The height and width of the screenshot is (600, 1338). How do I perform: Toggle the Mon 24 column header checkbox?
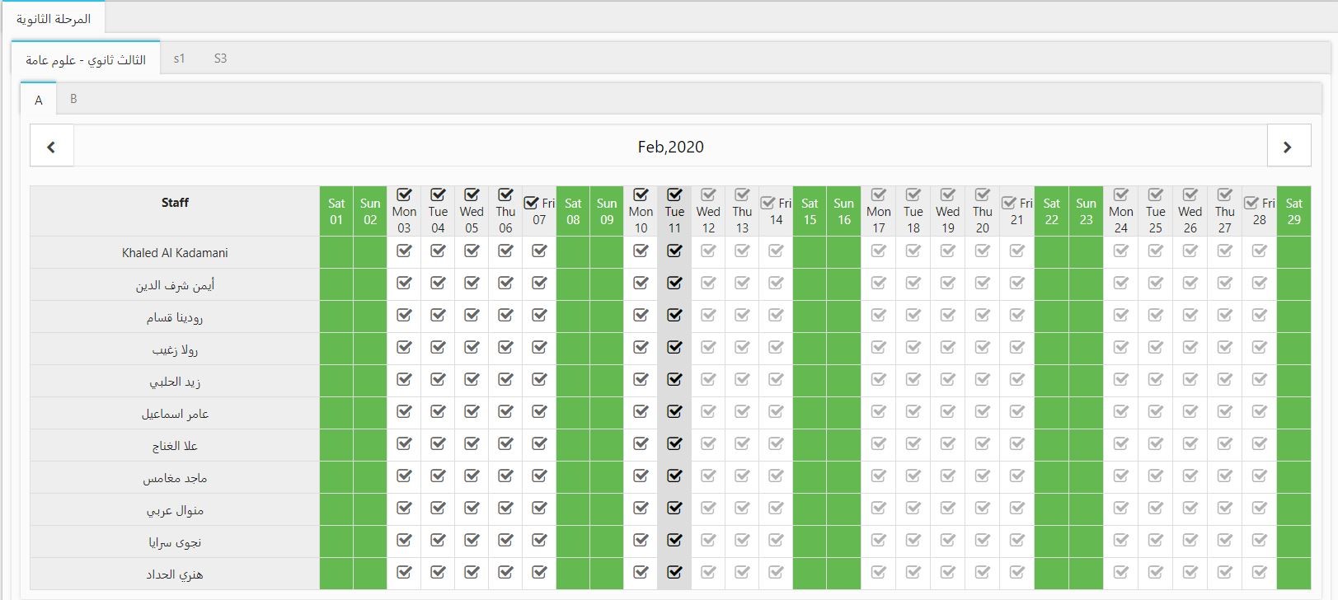[x=1121, y=195]
